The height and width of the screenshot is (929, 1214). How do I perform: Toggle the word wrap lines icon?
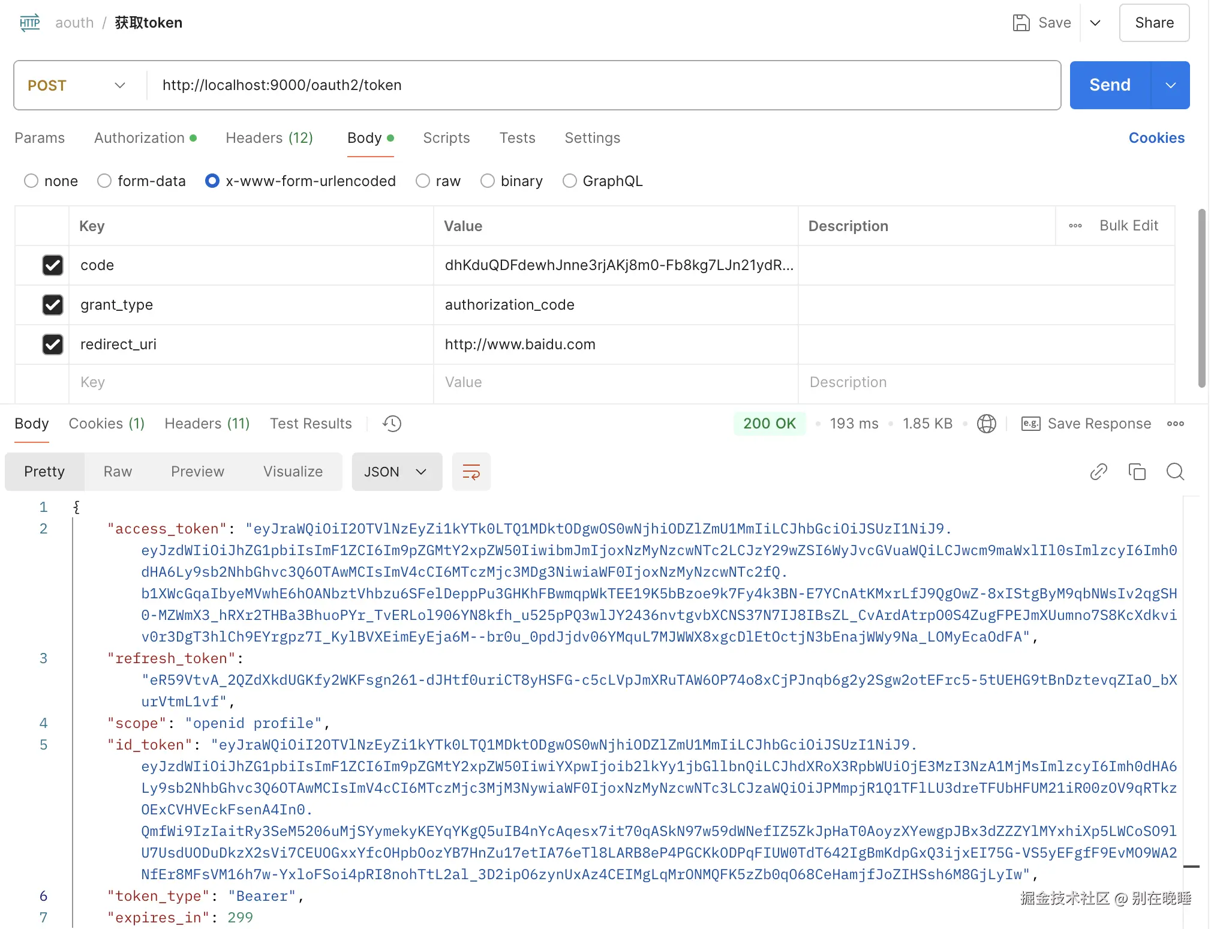(471, 472)
